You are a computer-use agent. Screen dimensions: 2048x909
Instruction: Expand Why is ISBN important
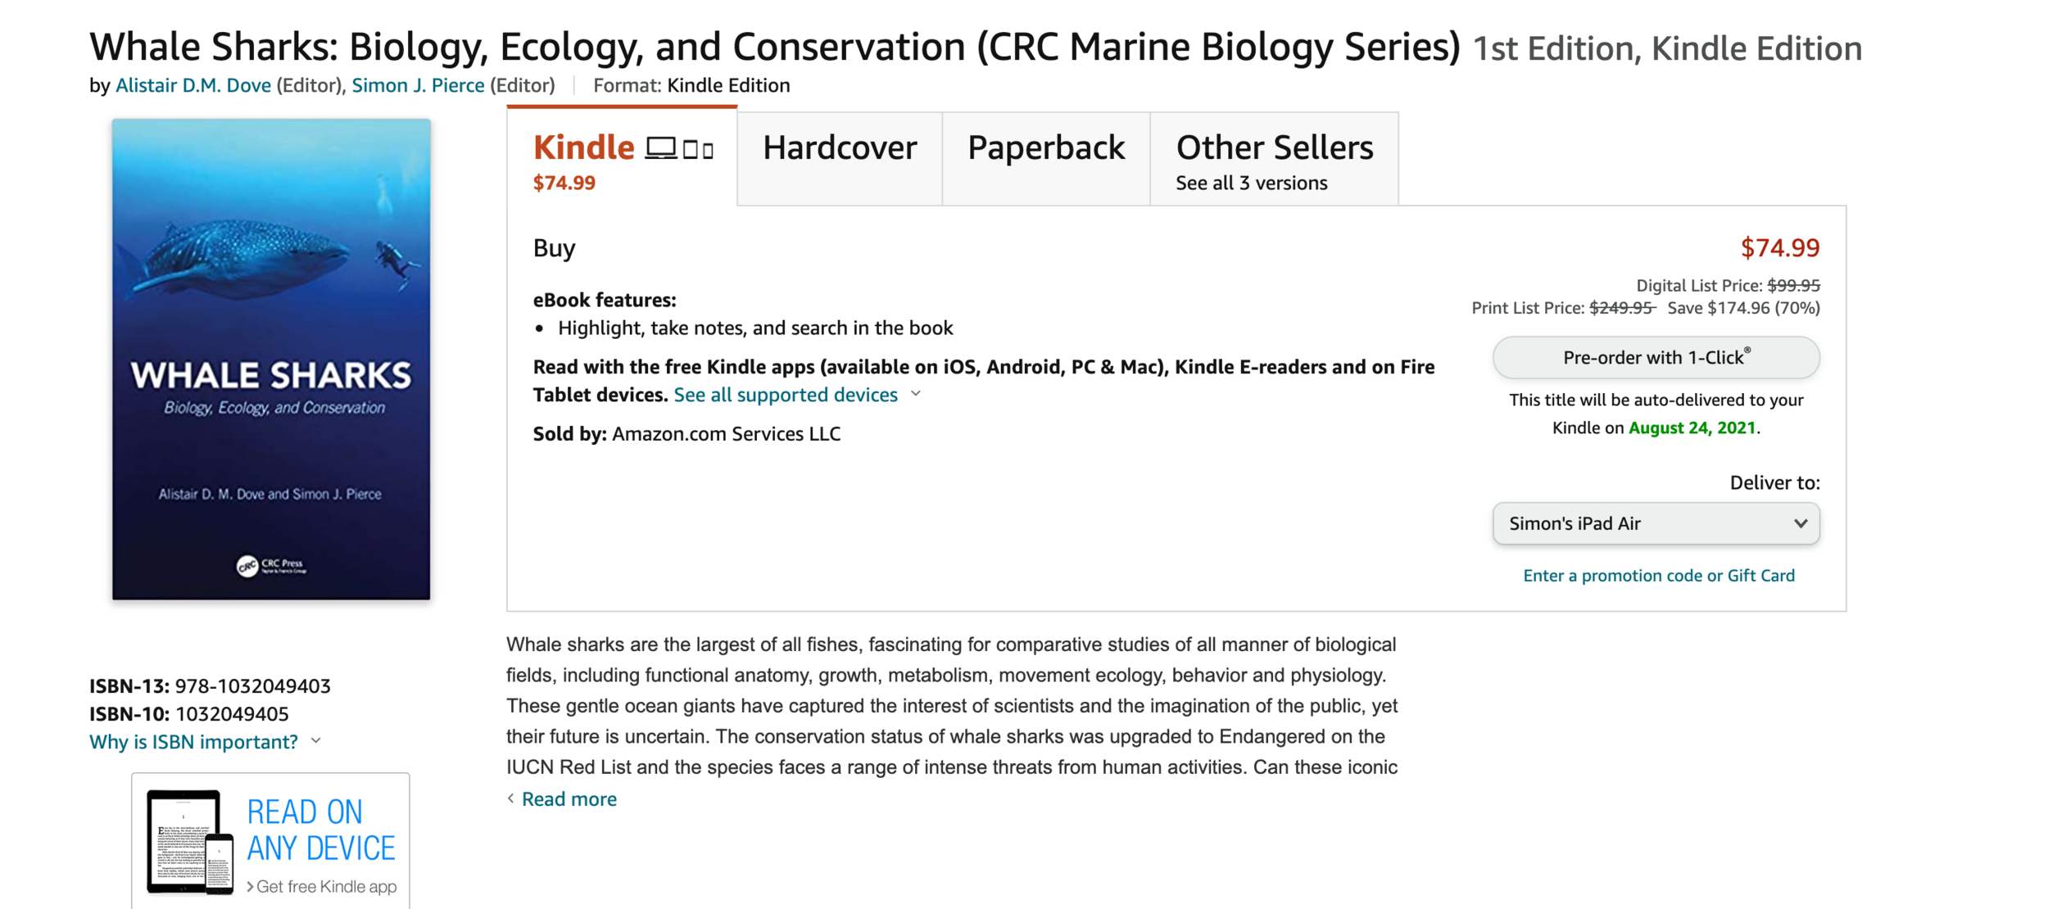tap(316, 741)
